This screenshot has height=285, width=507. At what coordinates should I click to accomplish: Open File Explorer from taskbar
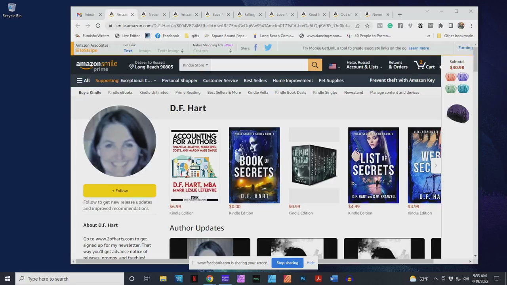(x=163, y=279)
